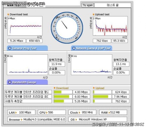Click the 13.1 ms round-trip delay field
This screenshot has width=146, height=128.
click(121, 64)
